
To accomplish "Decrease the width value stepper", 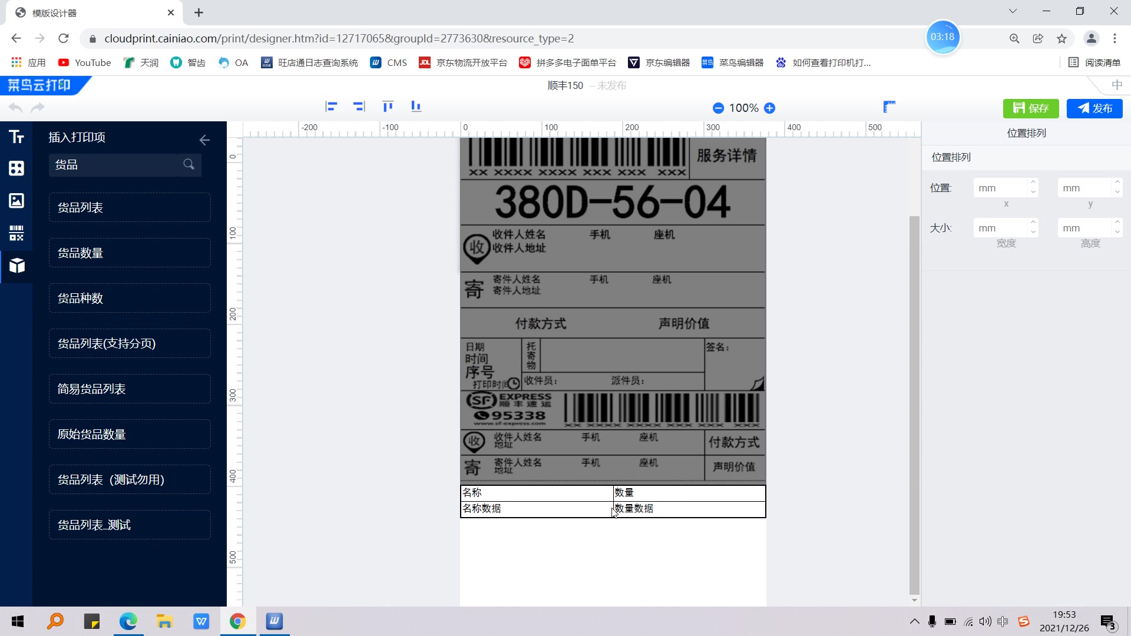I will click(x=1033, y=233).
